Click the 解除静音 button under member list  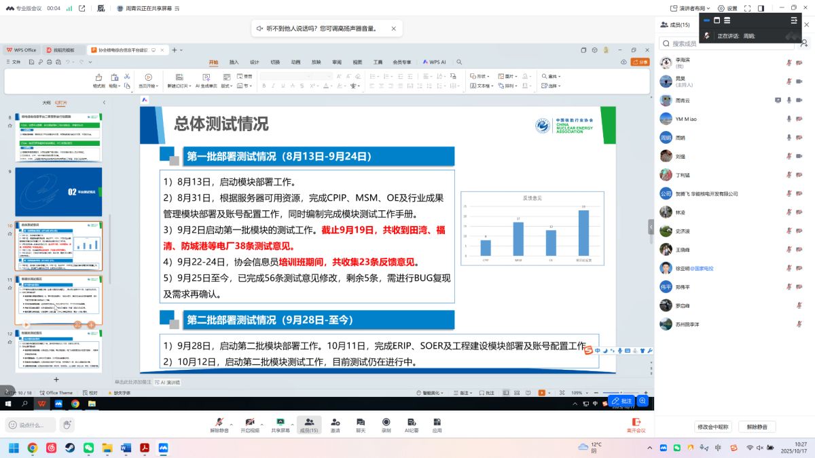point(757,427)
